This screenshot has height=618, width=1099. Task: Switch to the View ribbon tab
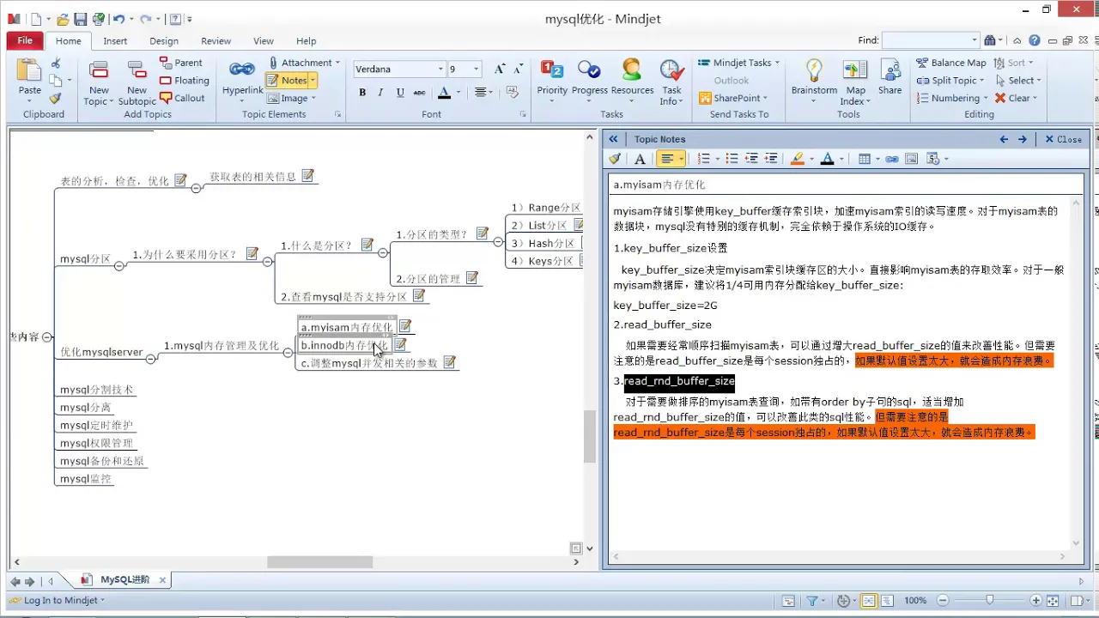264,40
